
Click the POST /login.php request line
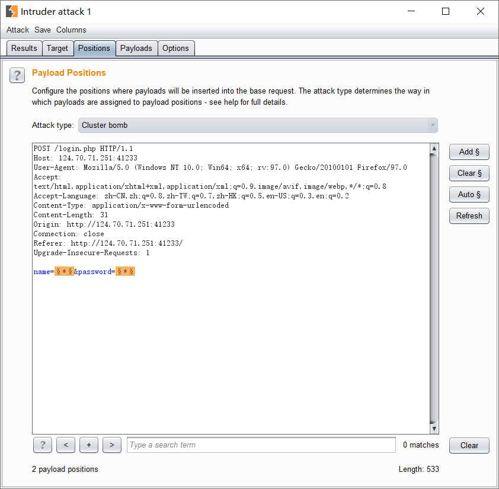click(83, 149)
